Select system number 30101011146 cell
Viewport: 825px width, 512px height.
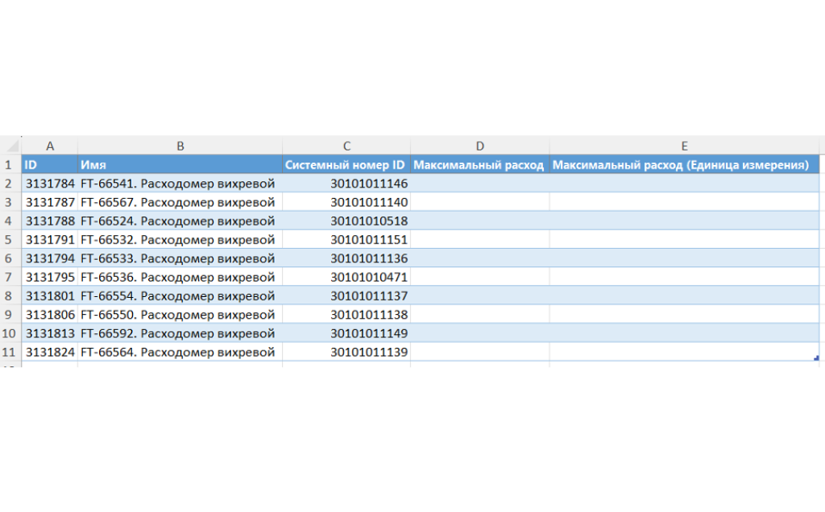pos(346,184)
